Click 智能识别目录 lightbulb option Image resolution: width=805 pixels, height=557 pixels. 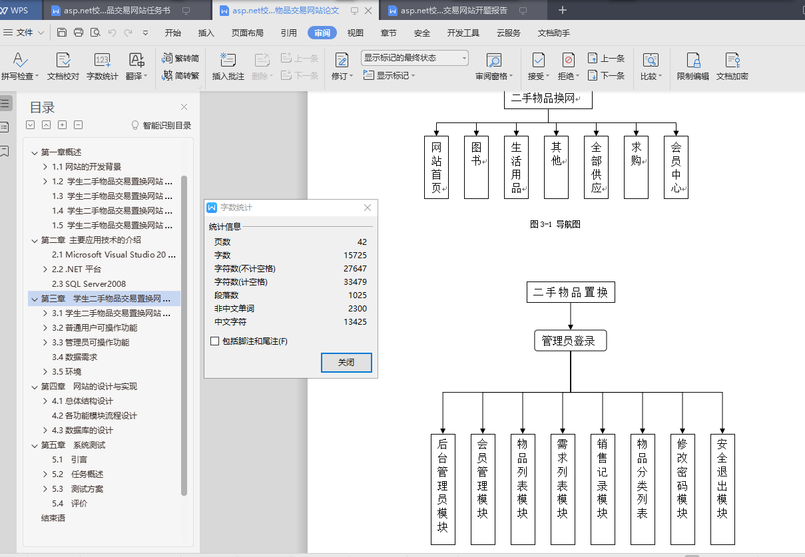click(160, 125)
